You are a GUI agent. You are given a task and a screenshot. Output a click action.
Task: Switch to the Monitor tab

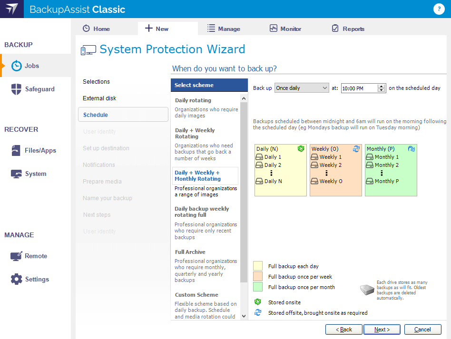tap(285, 29)
